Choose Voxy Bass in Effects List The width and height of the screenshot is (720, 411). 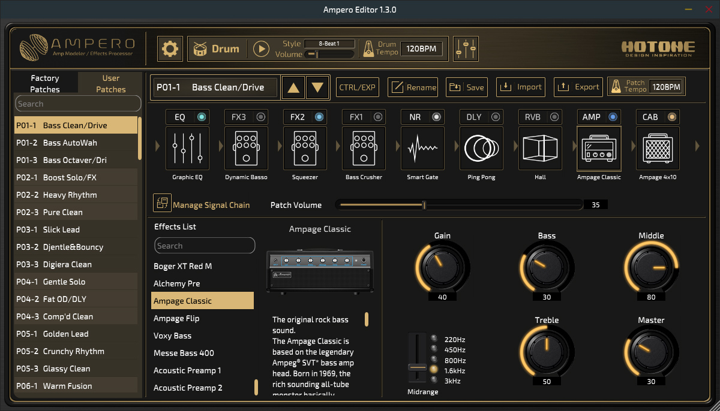pos(202,336)
